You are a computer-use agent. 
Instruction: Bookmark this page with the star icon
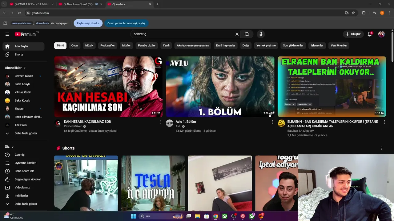(353, 13)
